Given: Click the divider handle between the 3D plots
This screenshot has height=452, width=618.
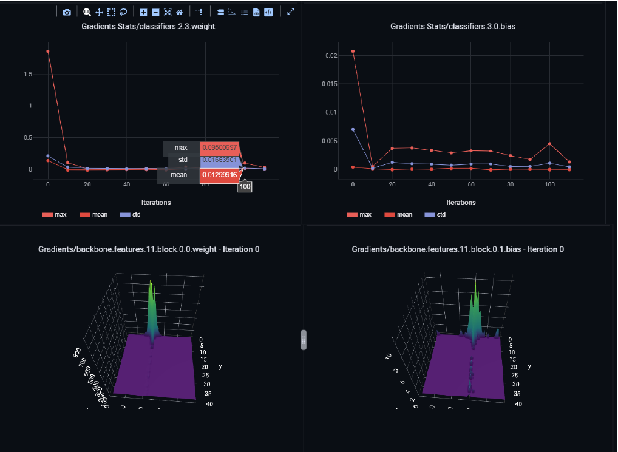Looking at the screenshot, I should pos(304,340).
